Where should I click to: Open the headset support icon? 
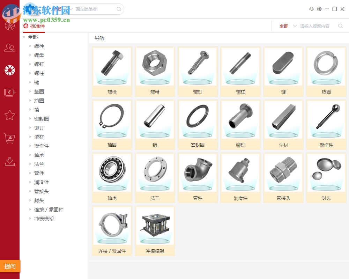(311, 9)
